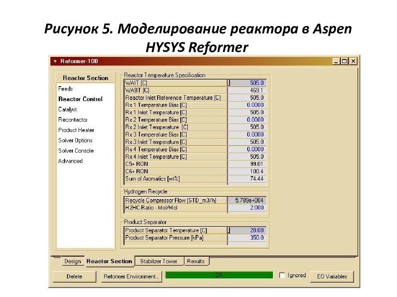This screenshot has height=297, width=397.
Task: Select the Rx 4 Inlet Temperature value
Action: point(247,157)
